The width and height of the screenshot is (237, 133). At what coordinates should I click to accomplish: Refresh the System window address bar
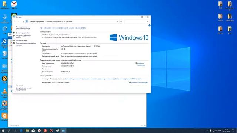click(x=121, y=21)
